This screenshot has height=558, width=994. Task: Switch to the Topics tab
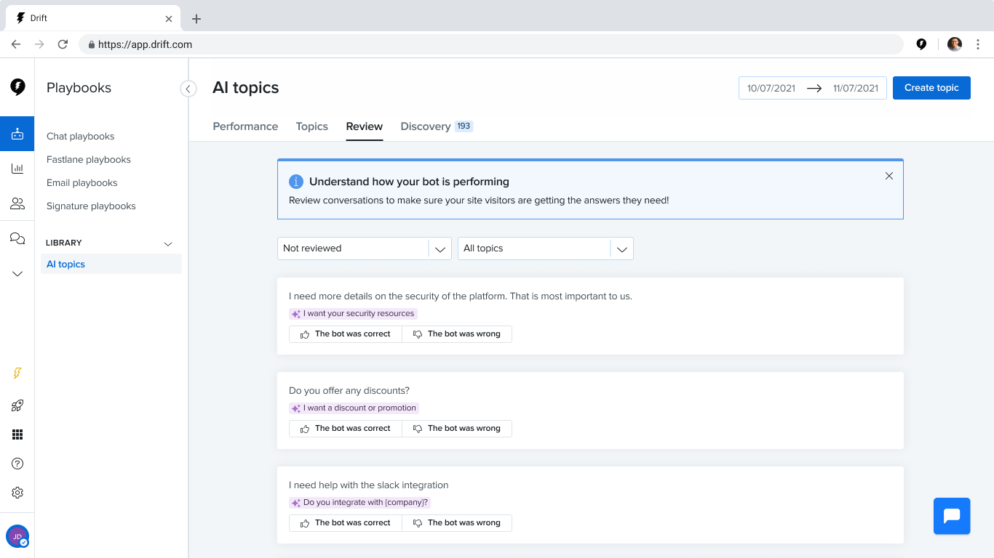pos(312,126)
